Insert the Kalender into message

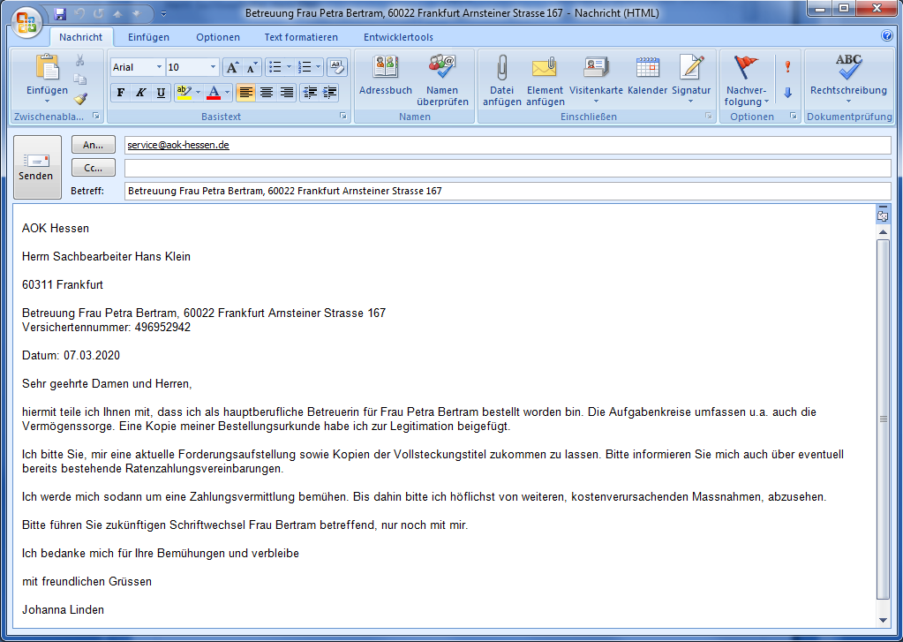(x=647, y=76)
